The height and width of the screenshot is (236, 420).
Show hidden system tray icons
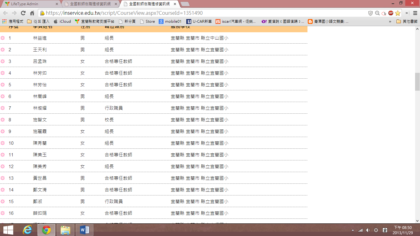coord(353,230)
